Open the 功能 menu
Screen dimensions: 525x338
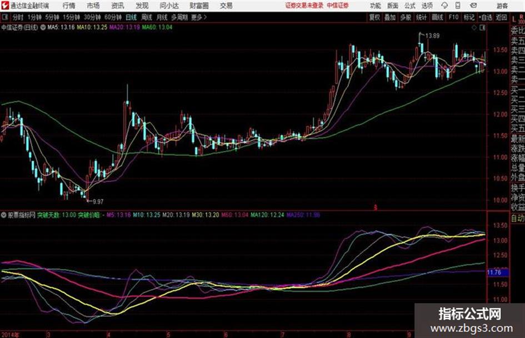(376, 6)
